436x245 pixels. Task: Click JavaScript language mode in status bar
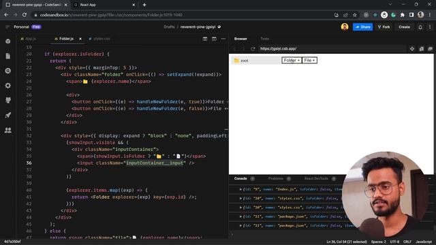(424, 242)
